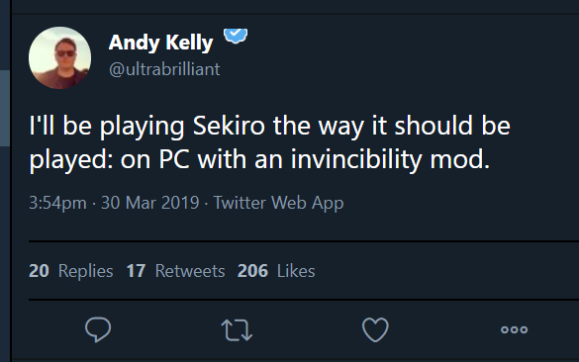The height and width of the screenshot is (362, 579).
Task: Open the @ultrabrilliant handle link
Action: tap(164, 69)
